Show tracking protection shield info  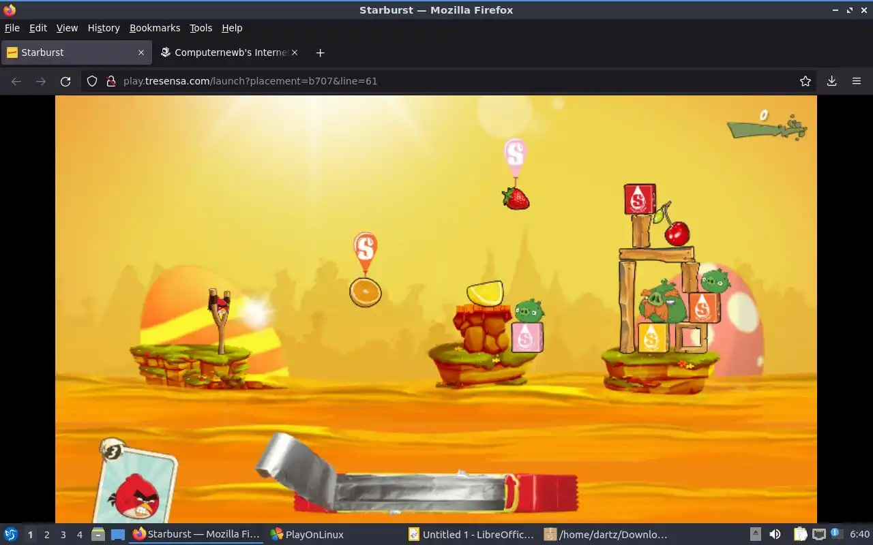tap(92, 81)
